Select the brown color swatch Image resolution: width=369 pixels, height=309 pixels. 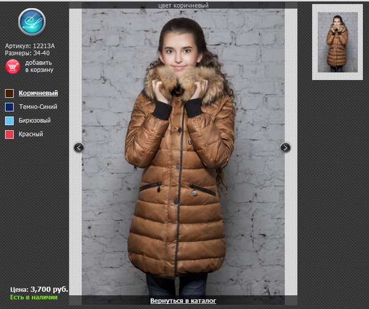[9, 93]
